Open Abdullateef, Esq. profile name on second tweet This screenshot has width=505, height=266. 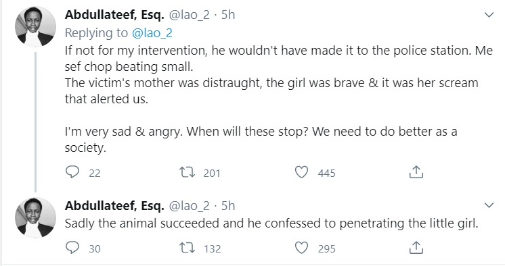pos(114,206)
